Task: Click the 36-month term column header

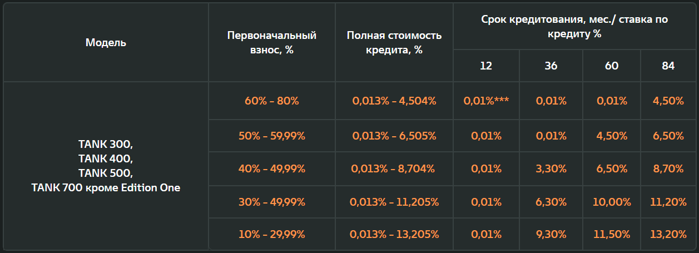Action: [551, 66]
